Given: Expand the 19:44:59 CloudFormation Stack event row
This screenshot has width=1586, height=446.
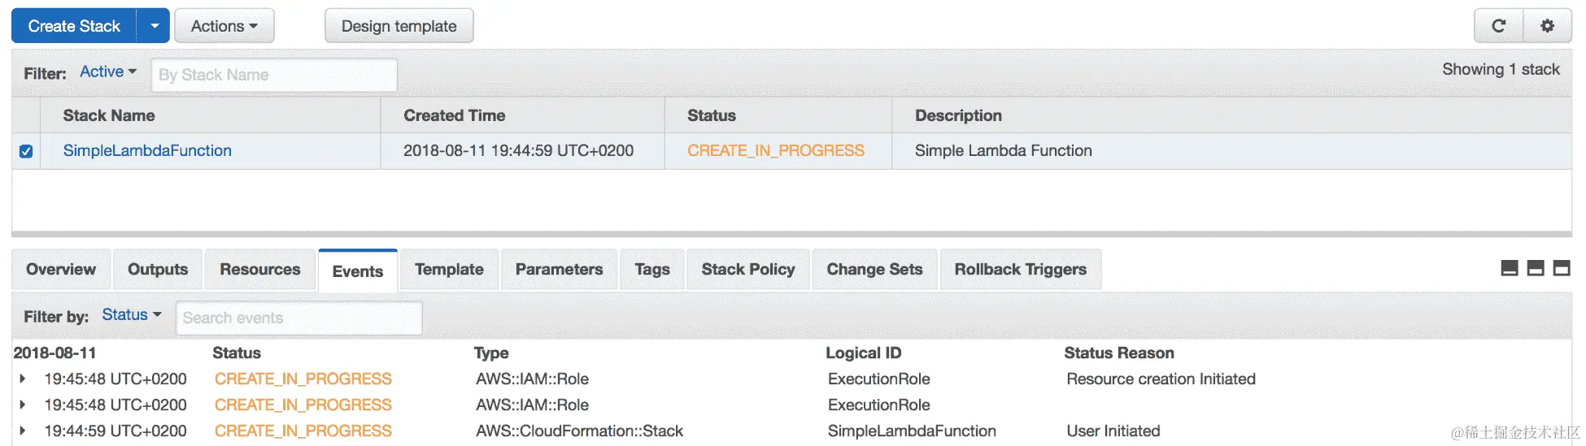Looking at the screenshot, I should pyautogui.click(x=23, y=431).
